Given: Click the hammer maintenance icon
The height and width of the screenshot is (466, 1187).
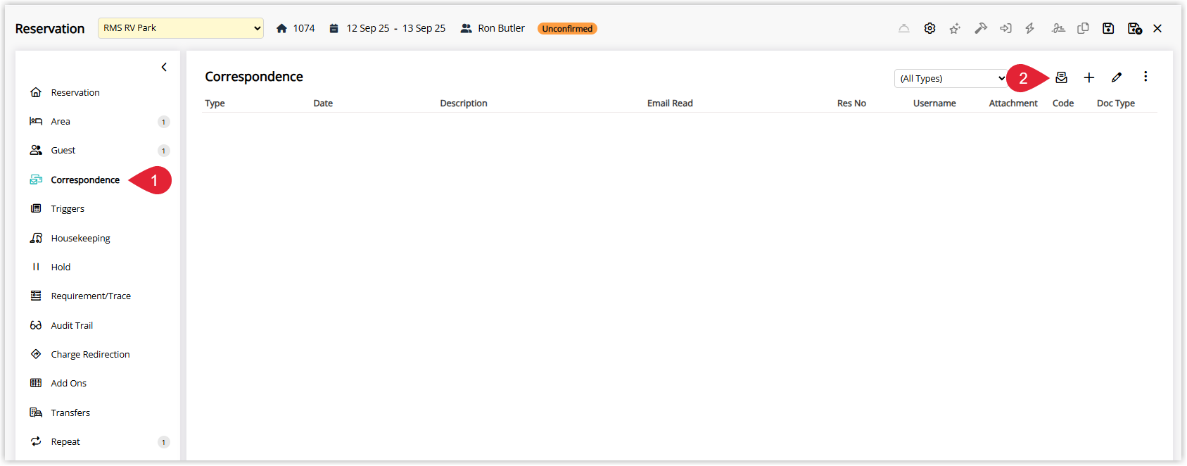Looking at the screenshot, I should pos(981,29).
